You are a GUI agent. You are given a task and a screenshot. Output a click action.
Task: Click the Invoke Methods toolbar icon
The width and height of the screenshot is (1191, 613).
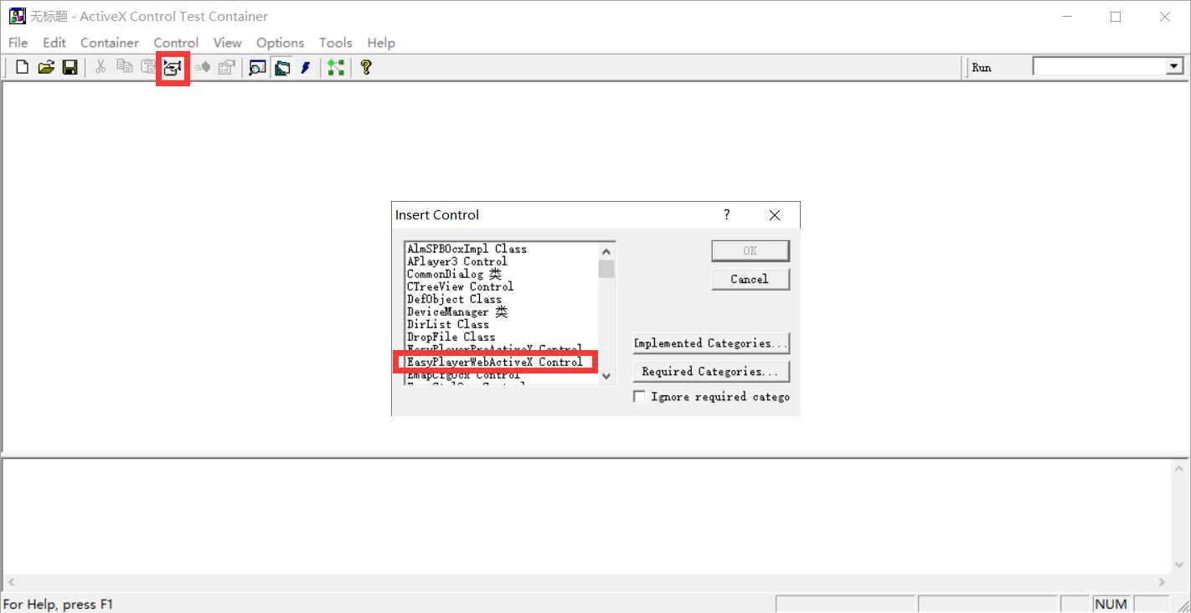click(202, 68)
